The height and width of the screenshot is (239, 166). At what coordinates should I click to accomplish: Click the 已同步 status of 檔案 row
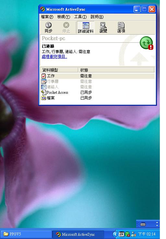(86, 98)
